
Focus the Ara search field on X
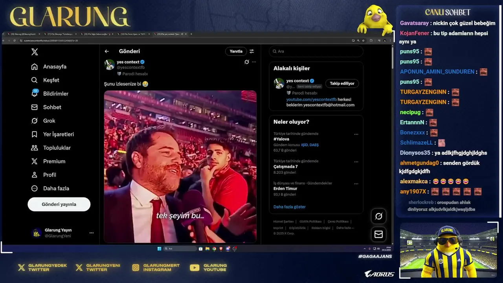pyautogui.click(x=316, y=51)
